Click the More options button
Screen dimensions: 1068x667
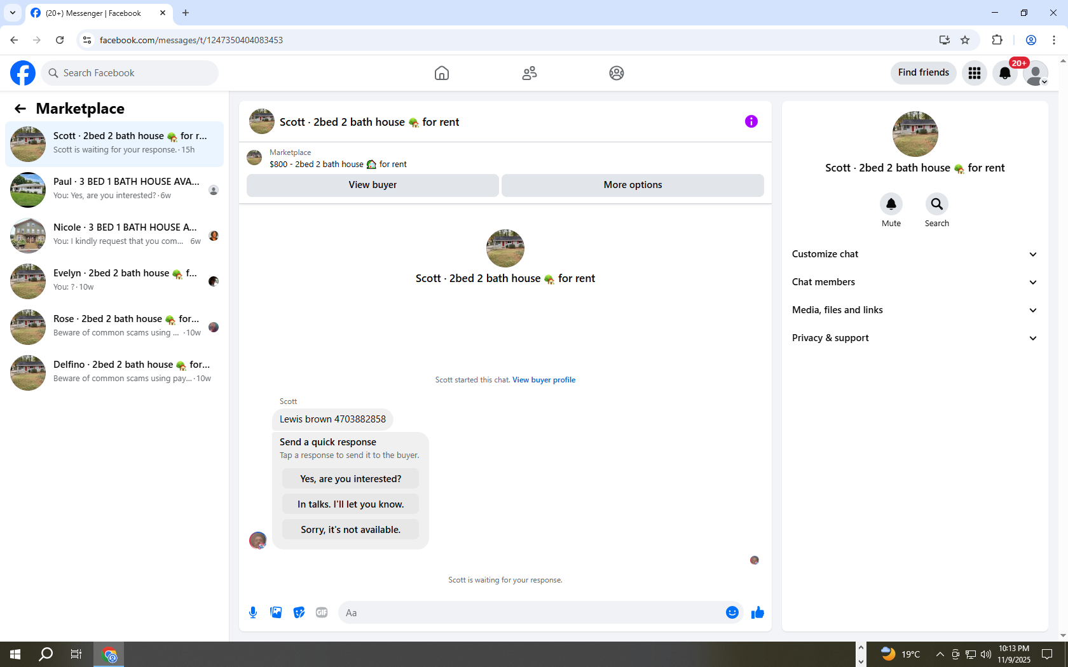tap(633, 185)
